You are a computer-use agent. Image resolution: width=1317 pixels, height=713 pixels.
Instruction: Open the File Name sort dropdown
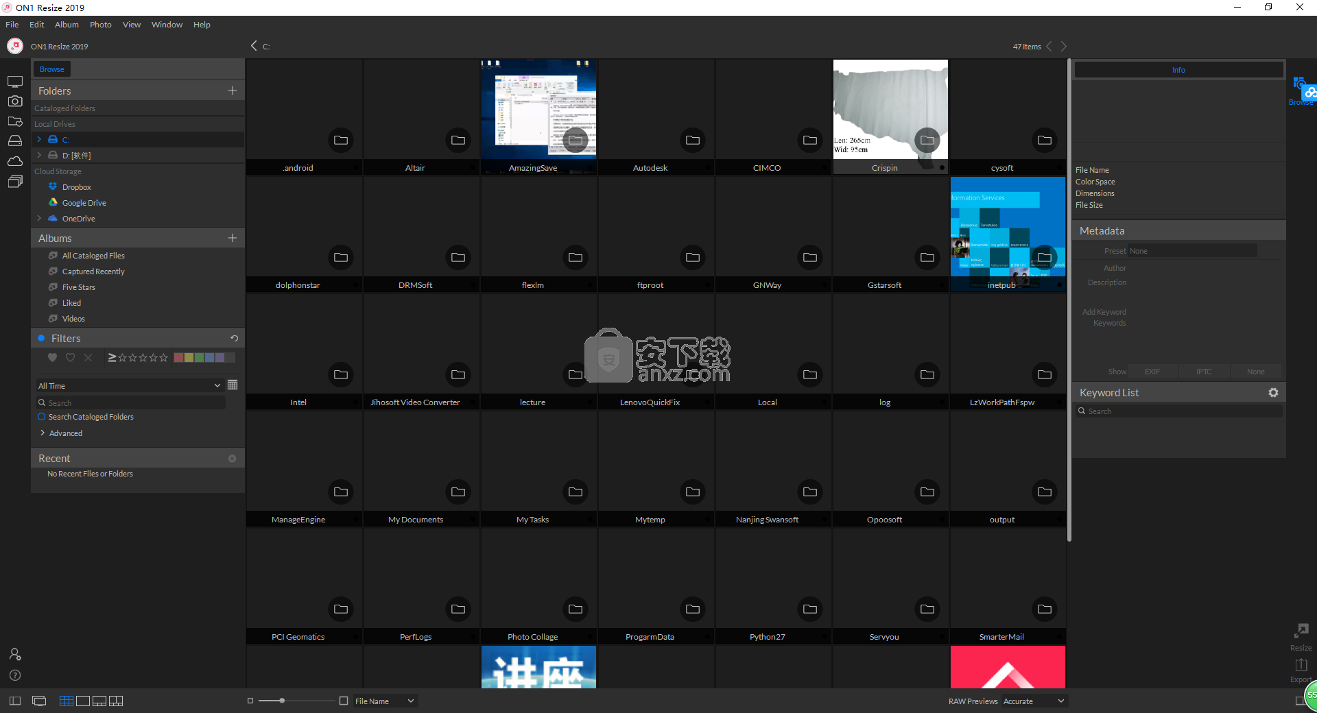[385, 701]
